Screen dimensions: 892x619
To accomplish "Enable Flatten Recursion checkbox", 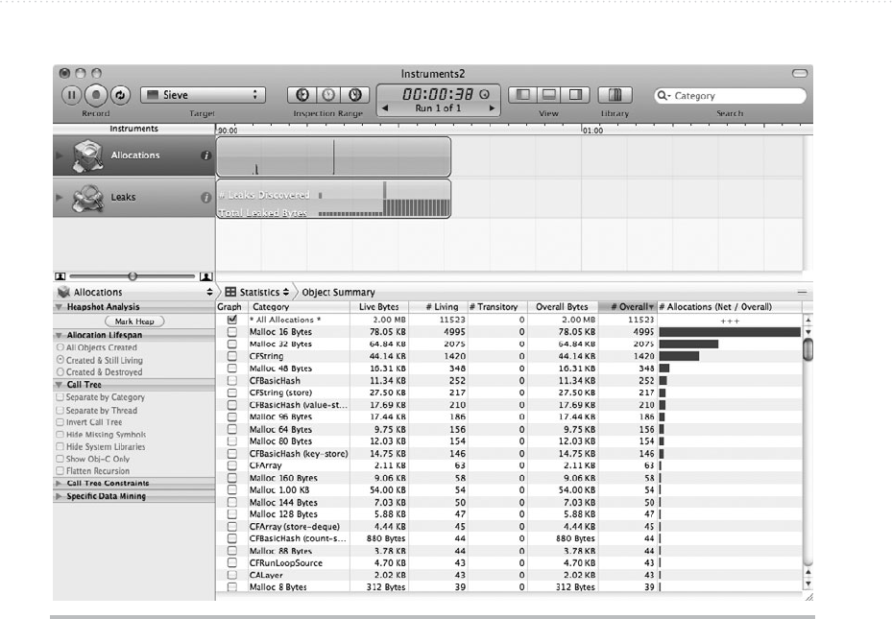I will click(x=60, y=470).
